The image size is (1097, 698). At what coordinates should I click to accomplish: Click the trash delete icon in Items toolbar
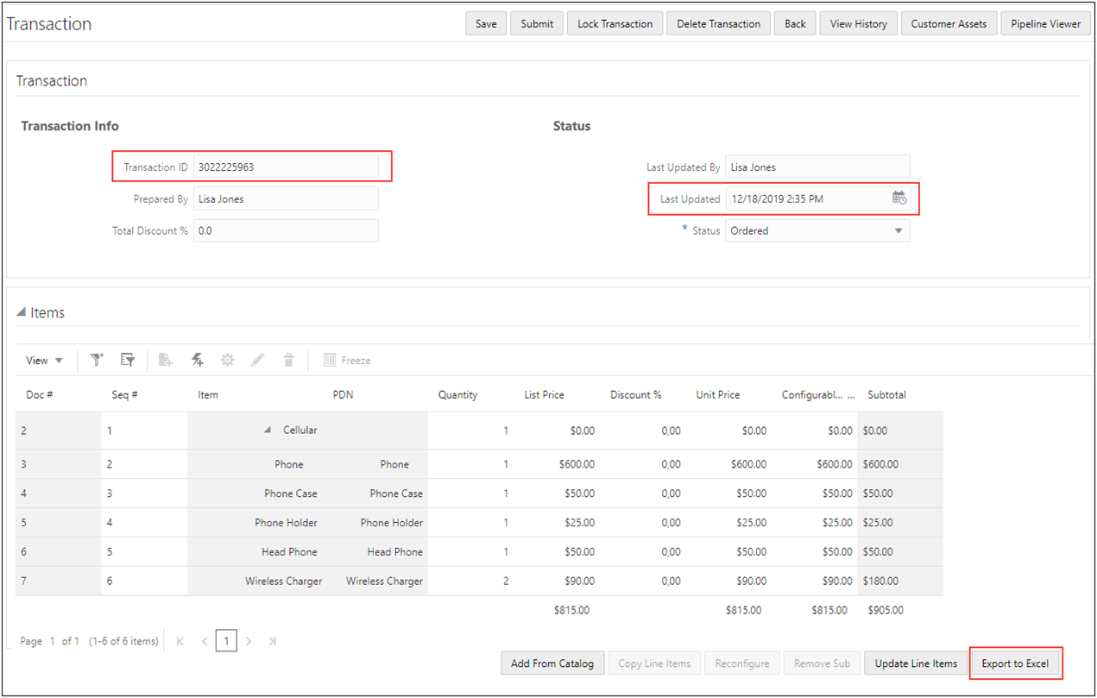pos(287,360)
